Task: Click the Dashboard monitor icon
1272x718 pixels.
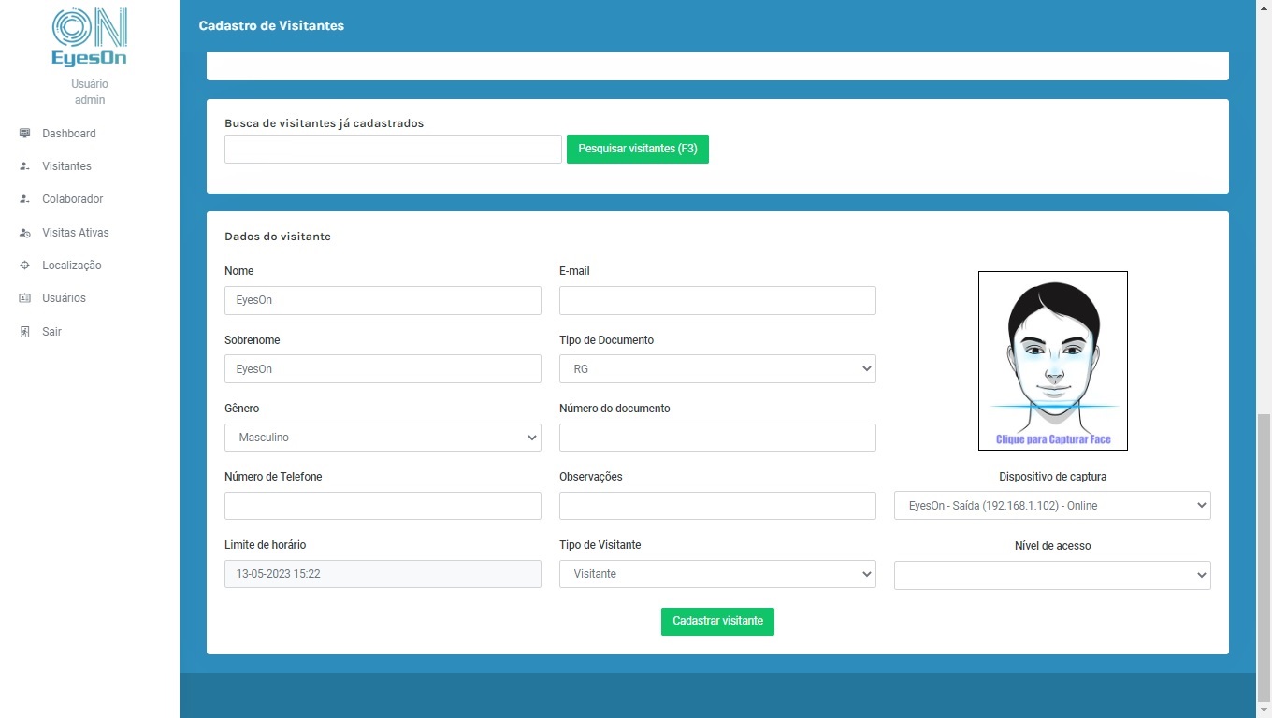Action: 25,134
